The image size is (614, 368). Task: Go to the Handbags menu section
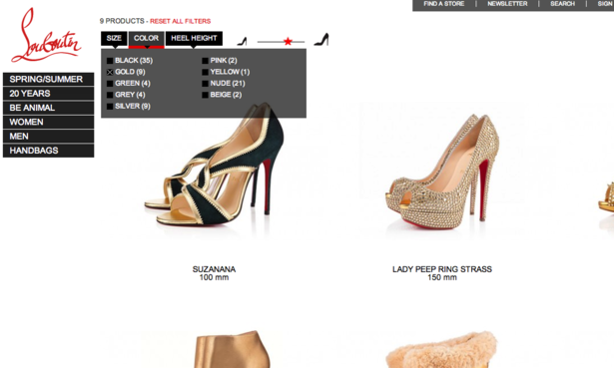(x=49, y=151)
